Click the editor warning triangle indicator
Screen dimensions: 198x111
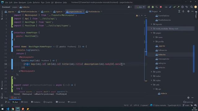137,15
